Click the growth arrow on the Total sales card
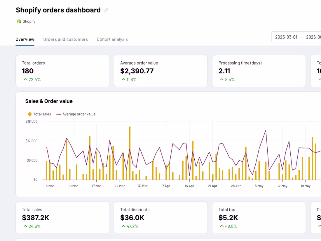The height and width of the screenshot is (241, 321). coord(25,226)
